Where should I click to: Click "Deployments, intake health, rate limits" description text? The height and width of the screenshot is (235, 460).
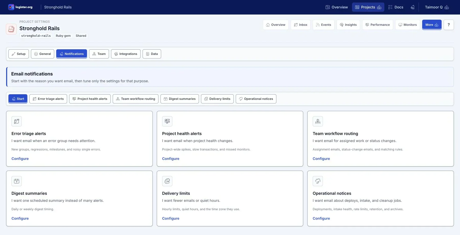[x=358, y=209]
